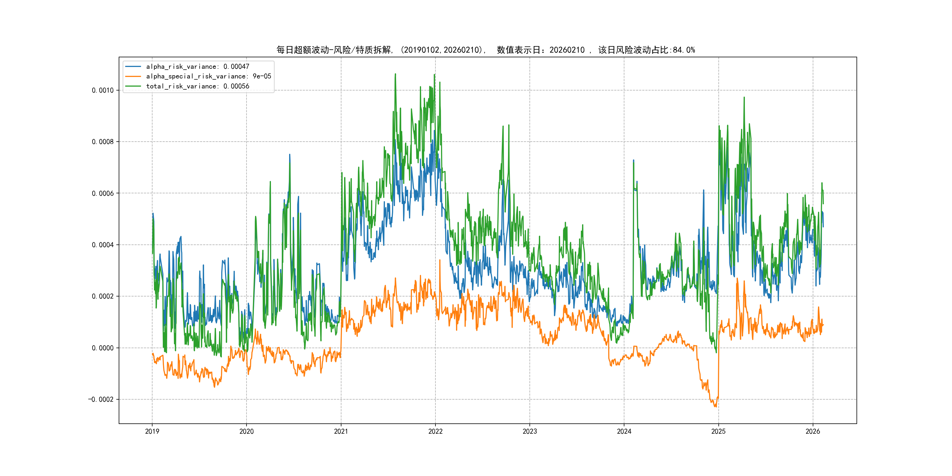Click the chart title text at top
This screenshot has width=952, height=476.
(485, 50)
